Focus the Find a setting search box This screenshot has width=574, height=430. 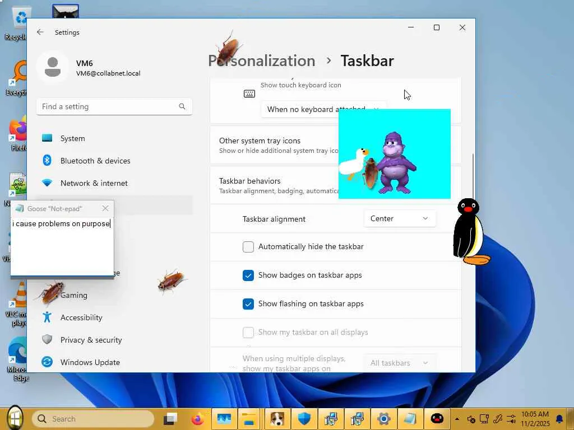(x=114, y=106)
